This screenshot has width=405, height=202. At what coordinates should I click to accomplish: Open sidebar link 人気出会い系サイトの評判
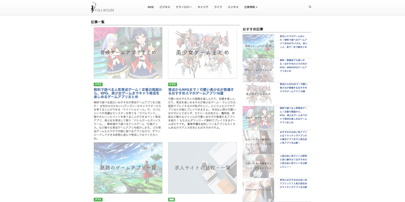(293, 161)
